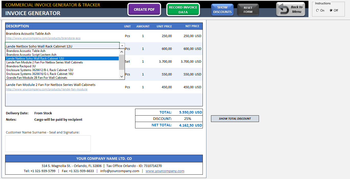Choose Brandora Rackpod 3U option

(x=63, y=66)
